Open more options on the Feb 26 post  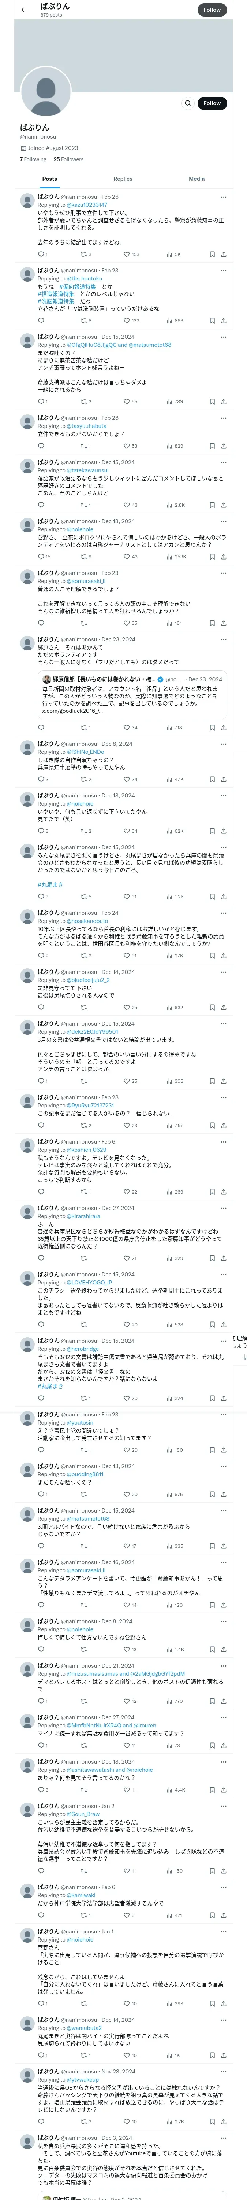click(223, 197)
